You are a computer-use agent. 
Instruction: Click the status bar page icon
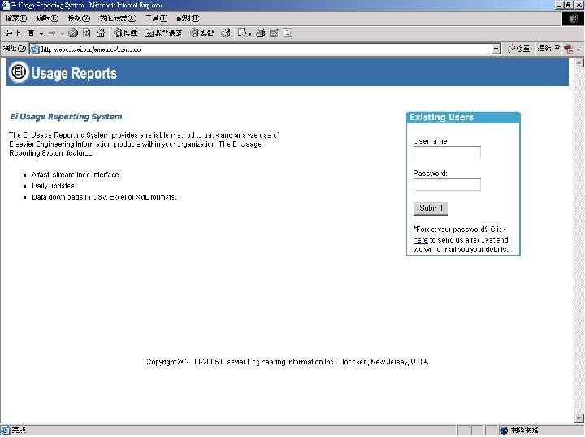point(5,430)
